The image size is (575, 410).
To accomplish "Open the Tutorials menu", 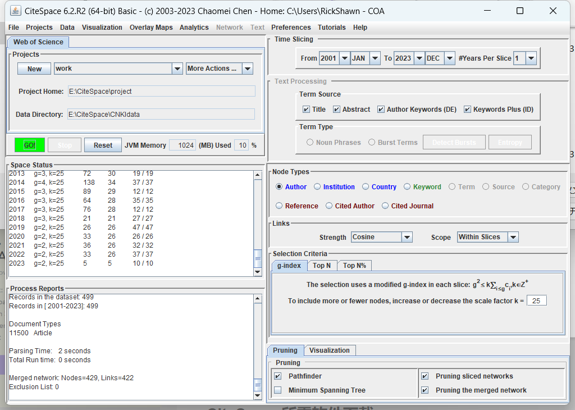I will 331,28.
